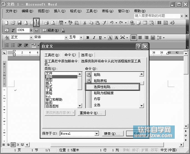Screen dimensions: 190x154
Task: Click the Bullets list icon
Action: click(x=13, y=45)
